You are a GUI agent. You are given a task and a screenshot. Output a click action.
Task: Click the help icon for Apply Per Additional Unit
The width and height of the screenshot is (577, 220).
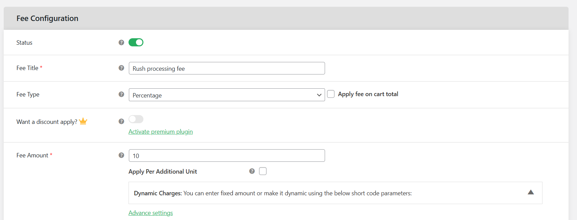coord(252,171)
